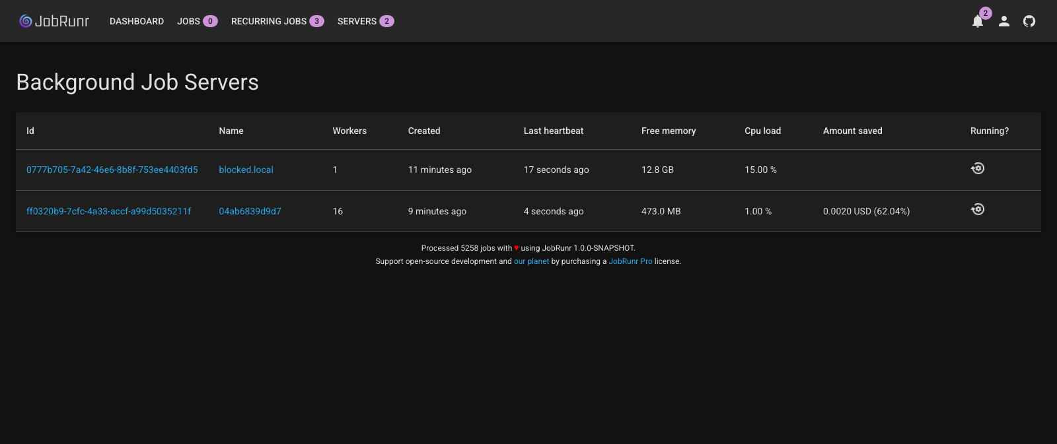The image size is (1057, 444).
Task: Click running status icon for 04ab6839d9d7
Action: [978, 209]
